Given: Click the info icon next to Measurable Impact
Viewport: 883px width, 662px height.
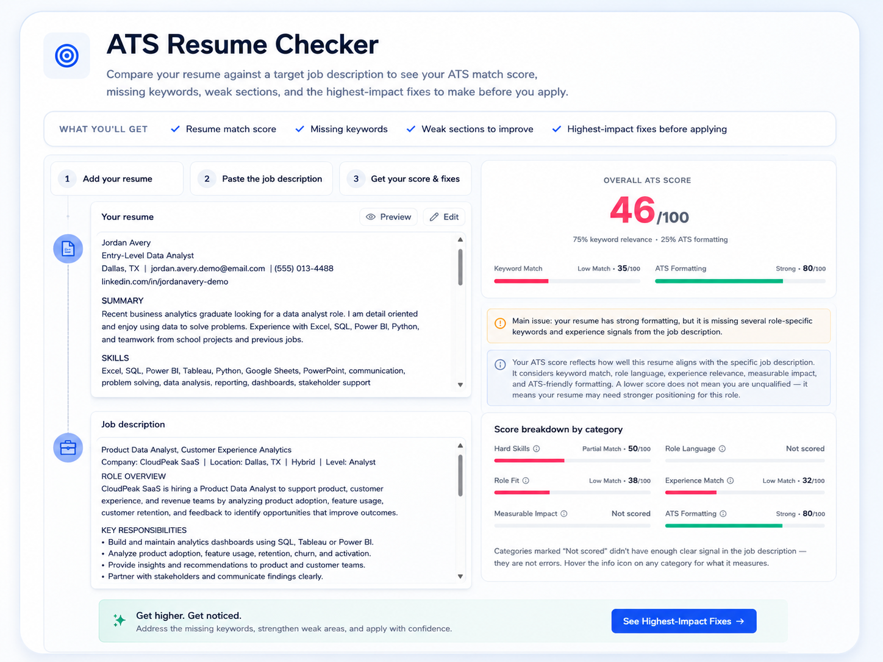Looking at the screenshot, I should 564,514.
